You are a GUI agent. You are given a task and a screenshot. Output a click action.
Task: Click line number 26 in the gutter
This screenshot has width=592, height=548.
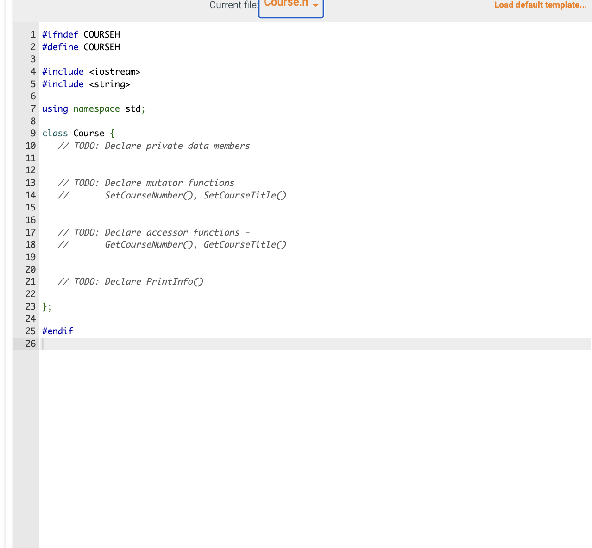click(31, 344)
